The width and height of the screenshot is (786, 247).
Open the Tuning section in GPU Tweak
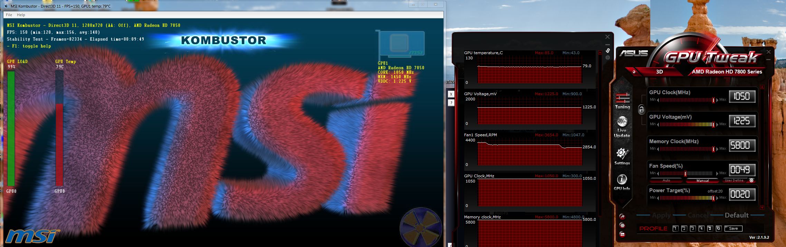pos(622,100)
